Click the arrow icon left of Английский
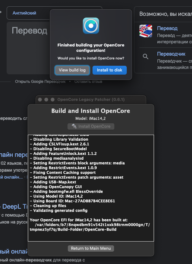Screen dimensions: 192x264 tap(1, 12)
